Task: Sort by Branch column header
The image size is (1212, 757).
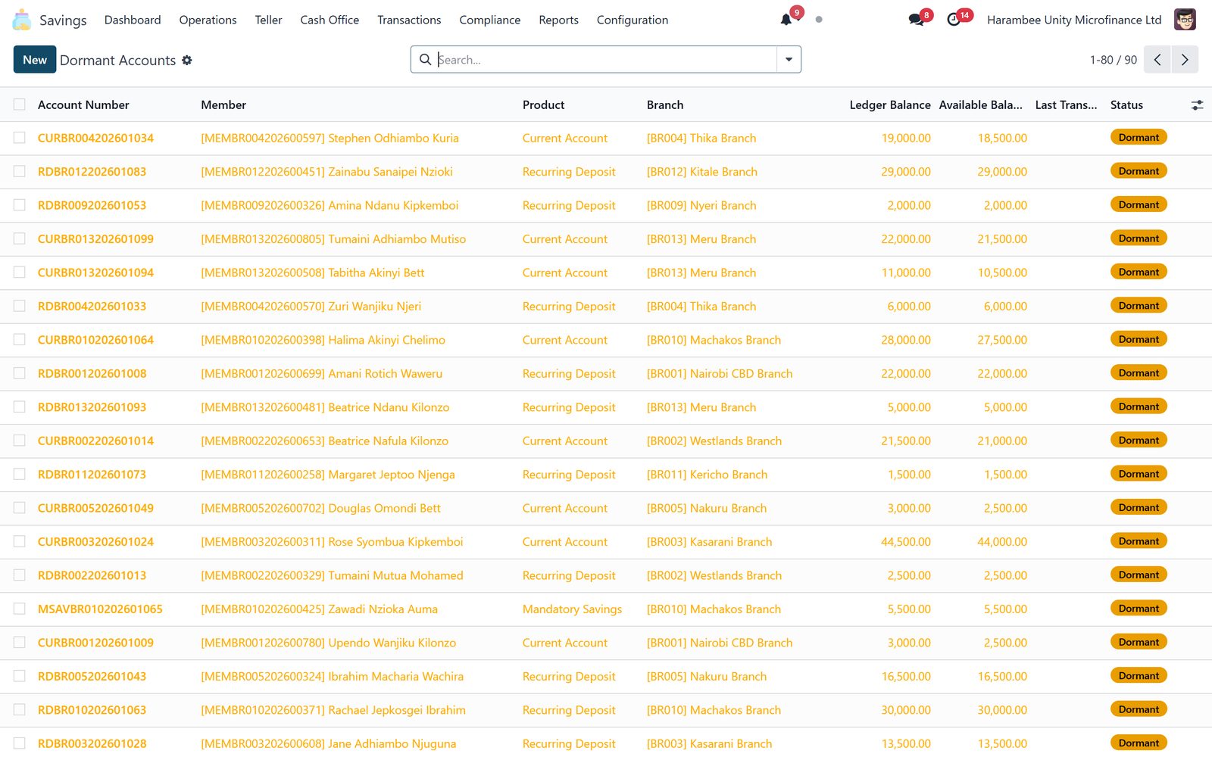Action: point(665,105)
